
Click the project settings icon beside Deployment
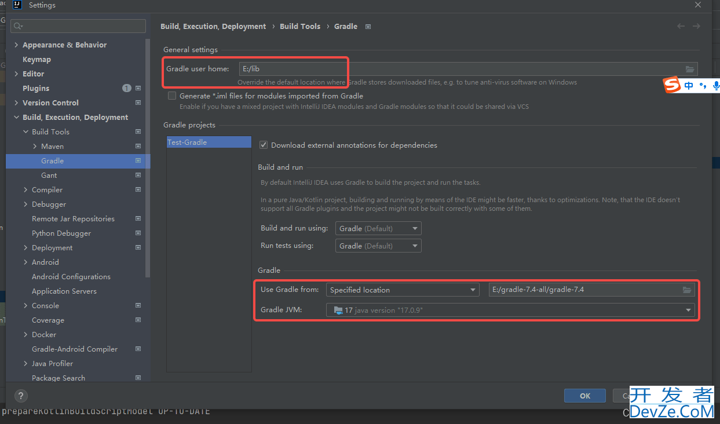tap(138, 247)
